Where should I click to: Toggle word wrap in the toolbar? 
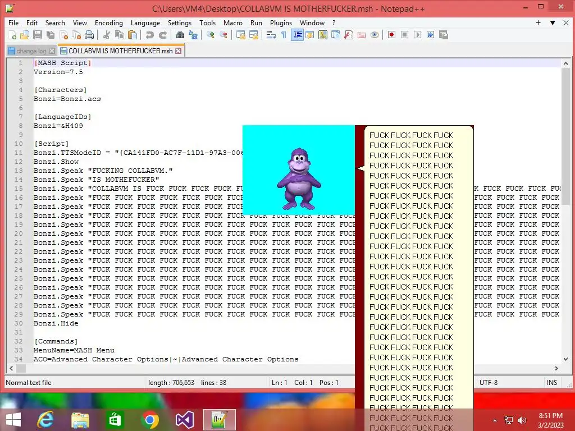[271, 35]
